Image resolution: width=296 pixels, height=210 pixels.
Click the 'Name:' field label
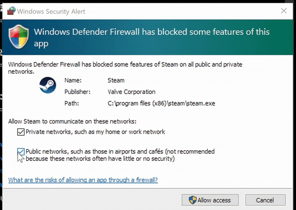click(x=73, y=80)
